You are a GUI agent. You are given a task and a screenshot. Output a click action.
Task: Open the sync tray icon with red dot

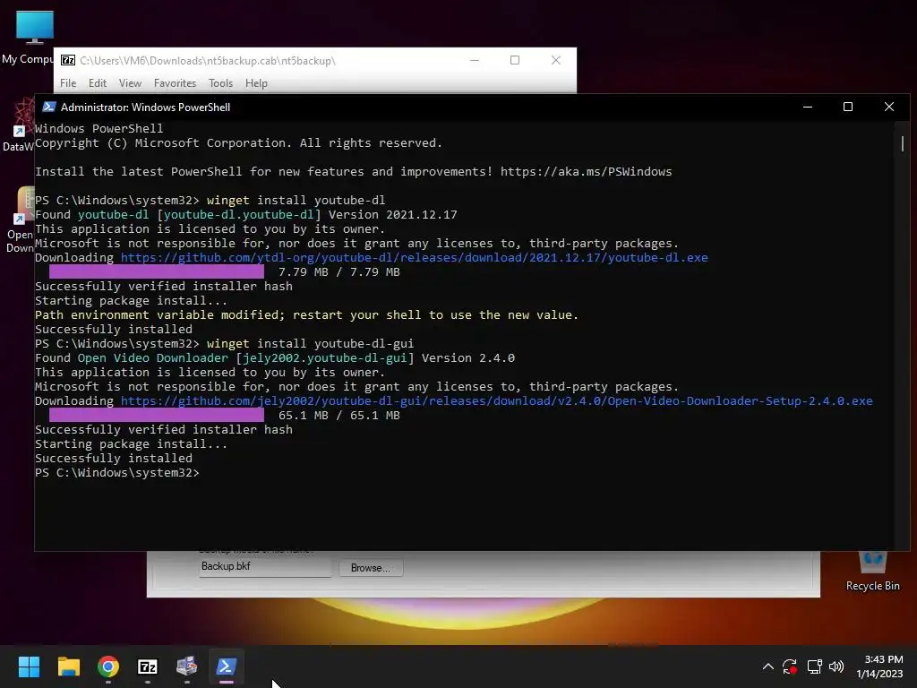coord(790,666)
